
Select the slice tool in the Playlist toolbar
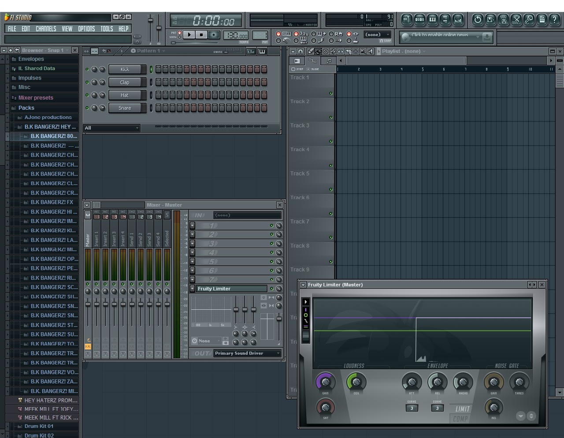click(x=348, y=52)
